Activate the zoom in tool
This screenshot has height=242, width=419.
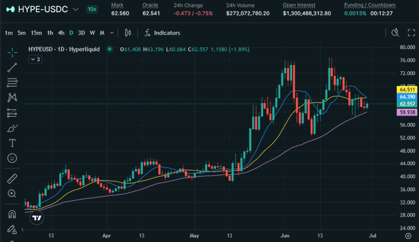click(x=12, y=193)
